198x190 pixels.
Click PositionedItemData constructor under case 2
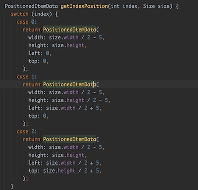pyautogui.click(x=69, y=140)
